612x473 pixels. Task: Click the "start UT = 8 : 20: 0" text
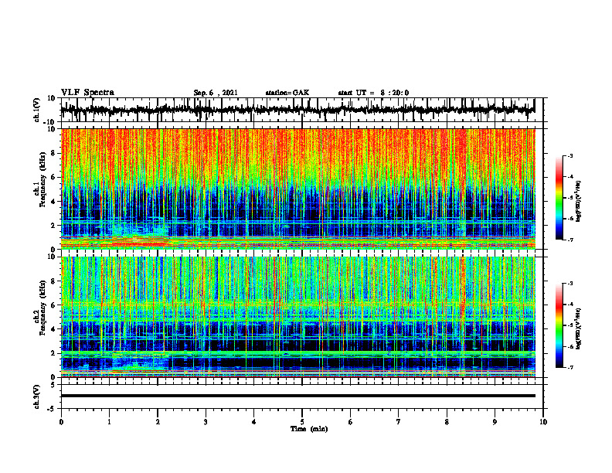[373, 93]
